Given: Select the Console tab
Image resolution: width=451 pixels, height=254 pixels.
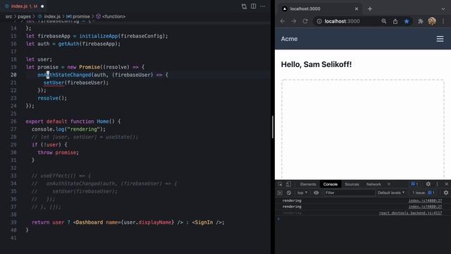Looking at the screenshot, I should pyautogui.click(x=330, y=184).
